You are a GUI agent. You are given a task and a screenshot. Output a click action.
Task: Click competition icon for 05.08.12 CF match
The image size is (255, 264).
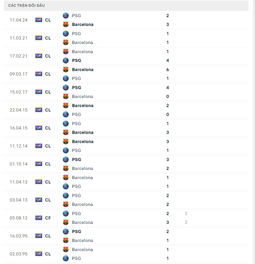39,218
